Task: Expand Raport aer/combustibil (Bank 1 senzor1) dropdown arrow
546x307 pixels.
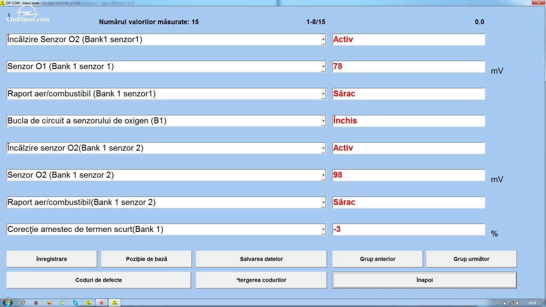Action: coord(323,94)
